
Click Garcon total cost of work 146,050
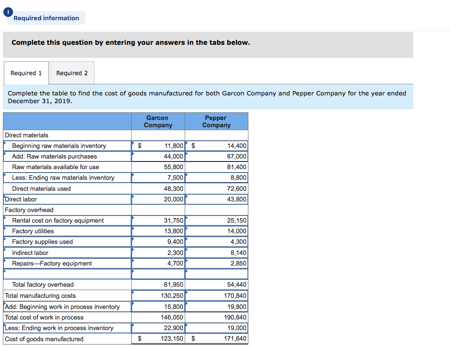click(x=158, y=317)
